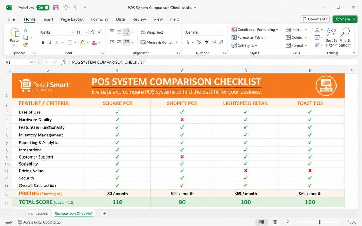Toggle align left in Alignment group

point(112,42)
